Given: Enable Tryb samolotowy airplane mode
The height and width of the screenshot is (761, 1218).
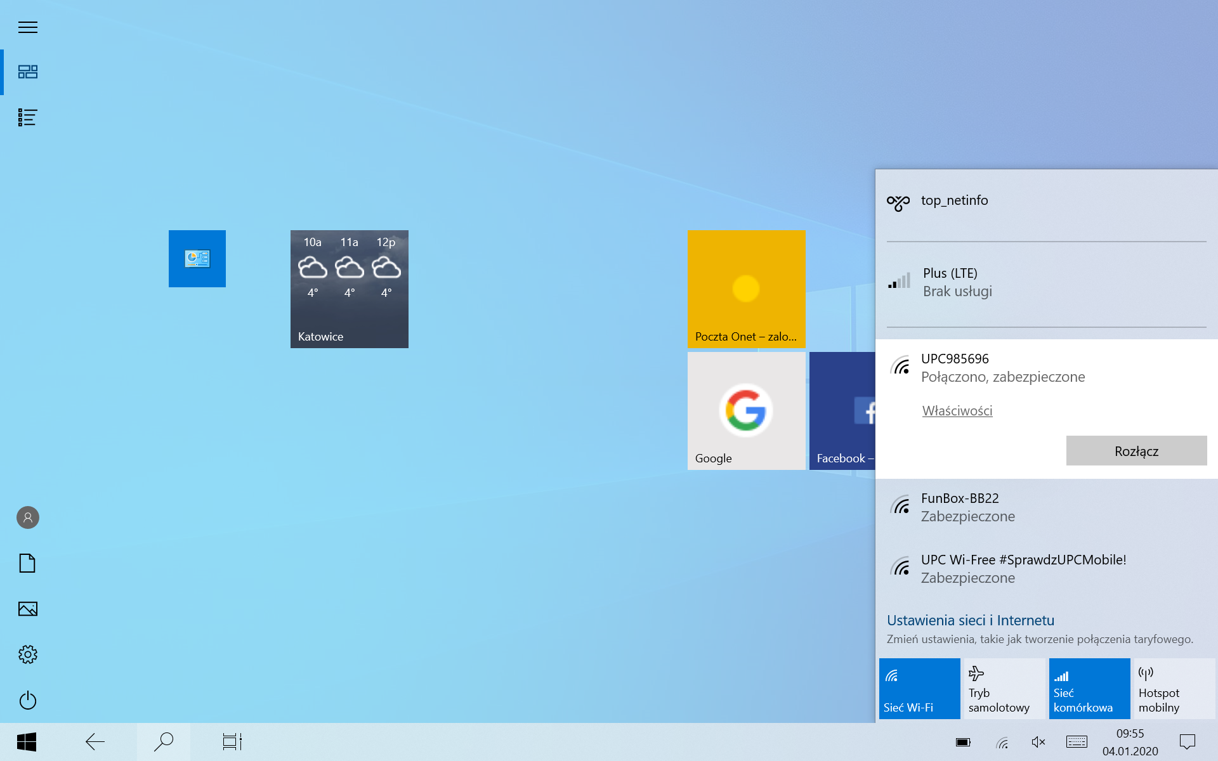Looking at the screenshot, I should point(1004,689).
